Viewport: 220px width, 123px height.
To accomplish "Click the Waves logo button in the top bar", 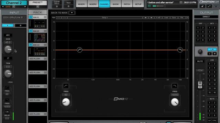I will tap(216, 6).
